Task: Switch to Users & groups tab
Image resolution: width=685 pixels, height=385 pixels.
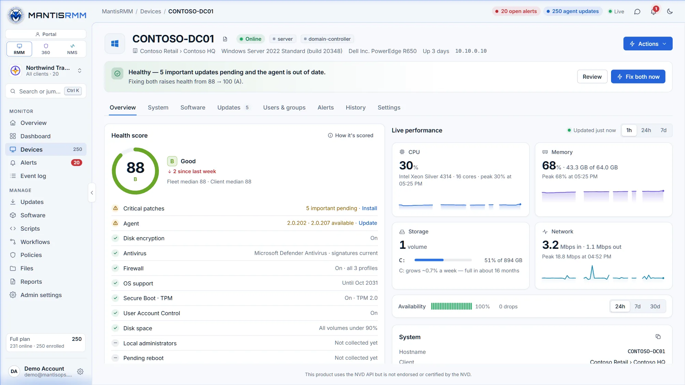Action: 284,107
